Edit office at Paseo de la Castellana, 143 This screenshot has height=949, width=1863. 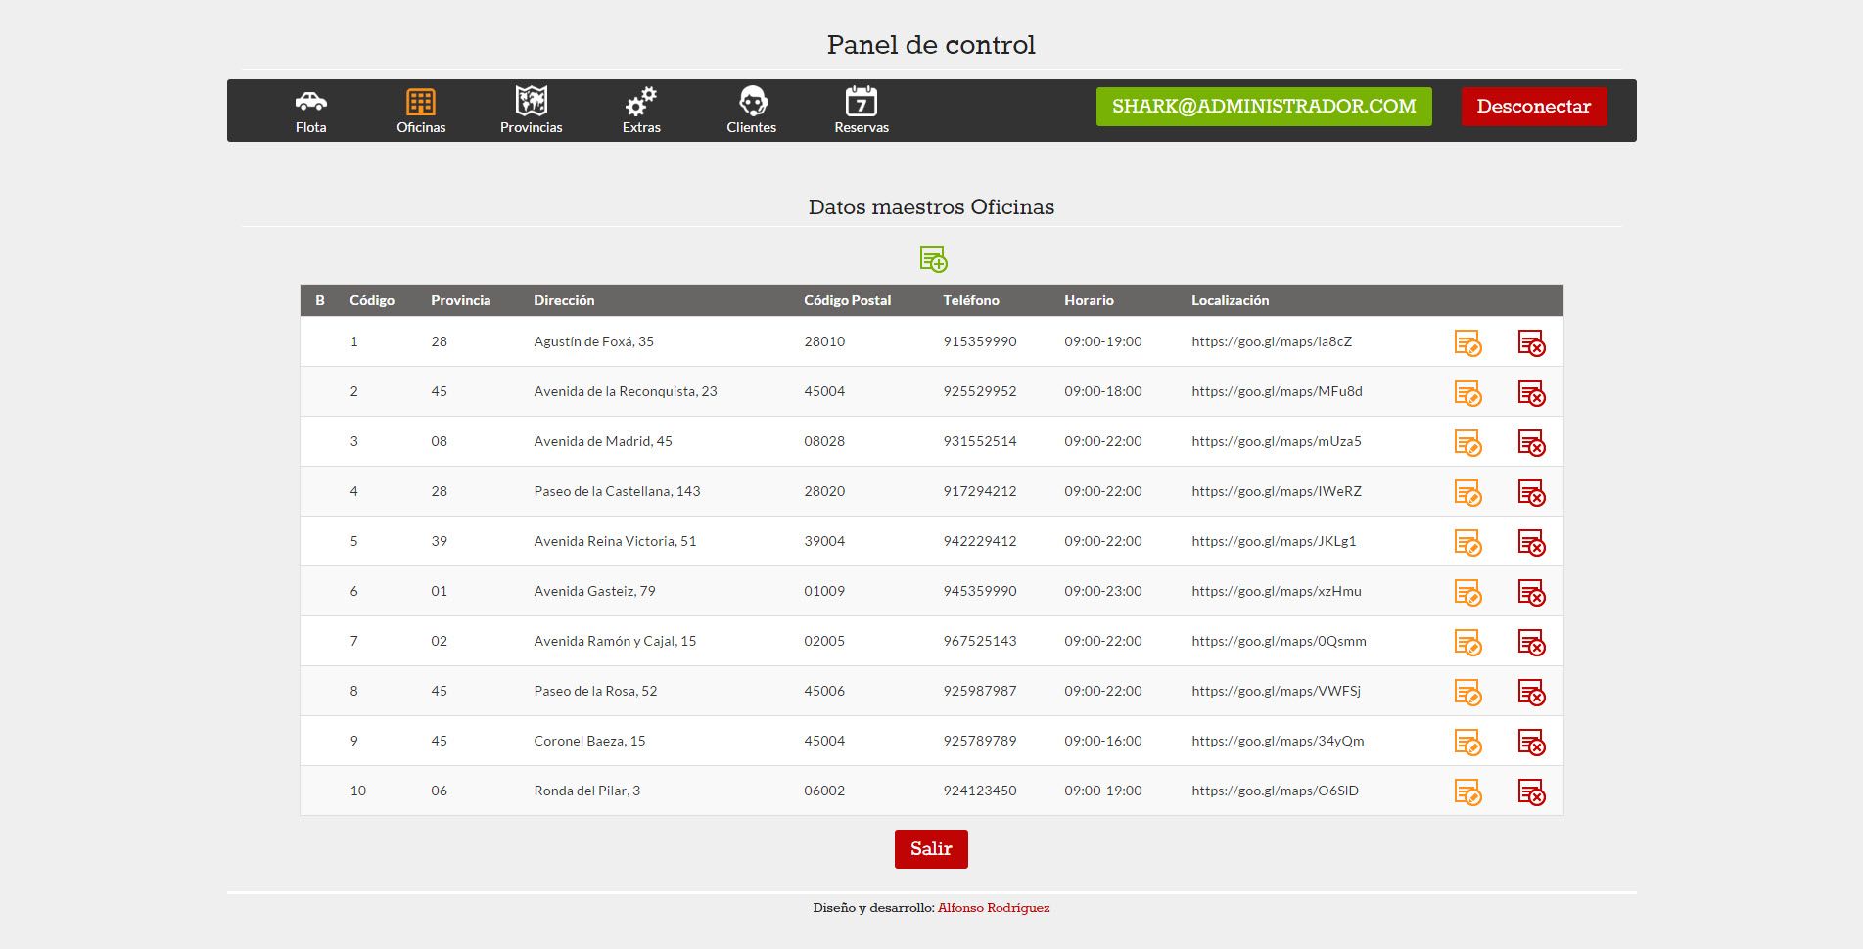tap(1467, 493)
